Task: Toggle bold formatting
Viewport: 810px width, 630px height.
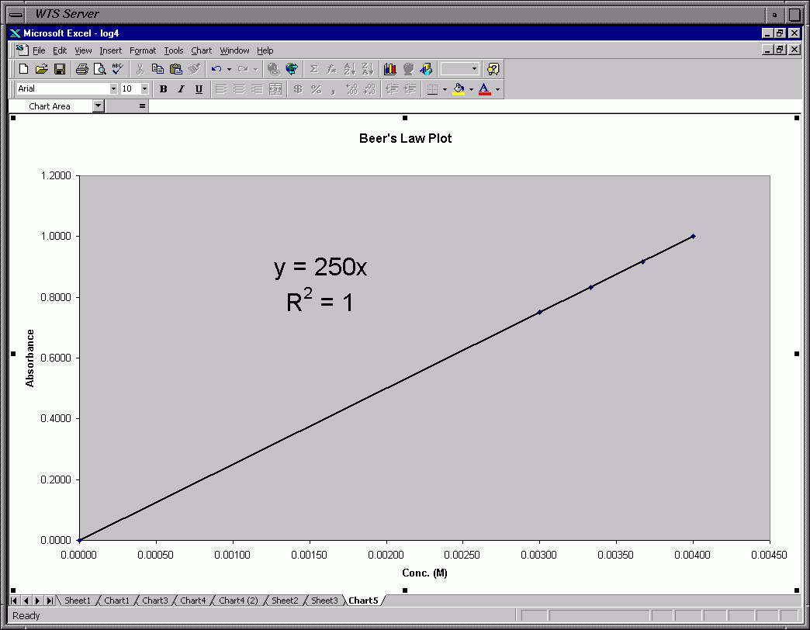Action: (163, 89)
